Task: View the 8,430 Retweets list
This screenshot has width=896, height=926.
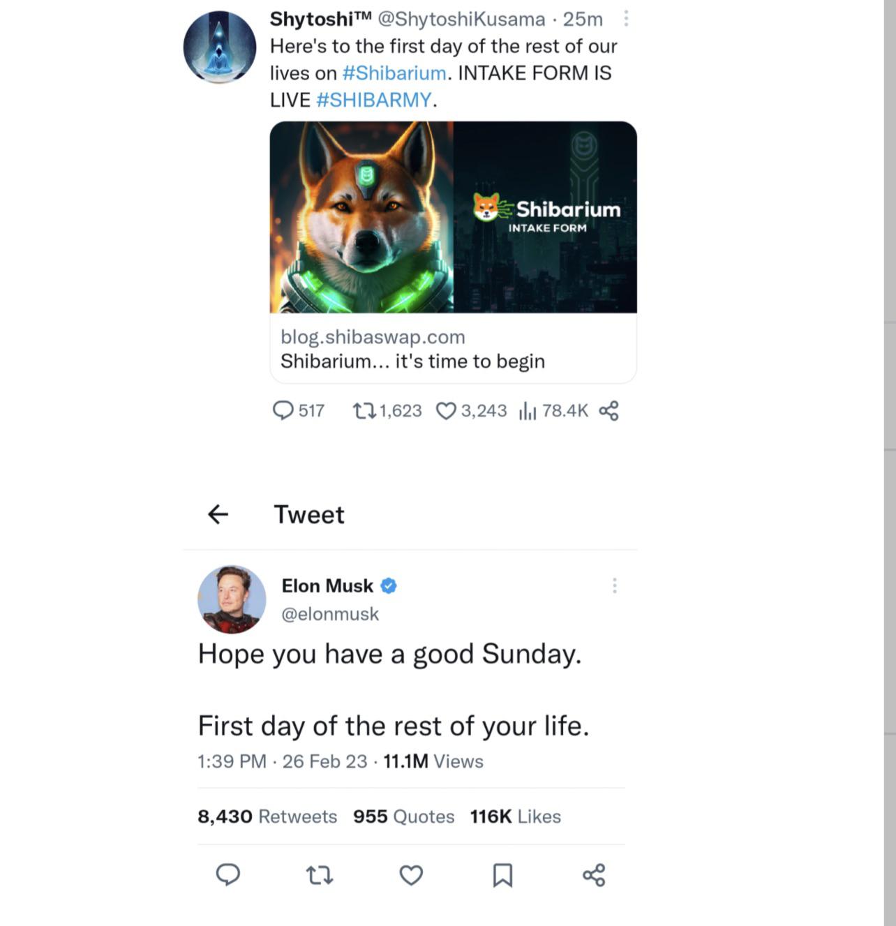Action: (x=267, y=816)
